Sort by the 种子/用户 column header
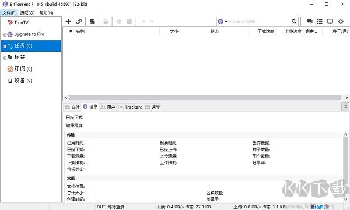The width and height of the screenshot is (350, 210). [x=341, y=31]
